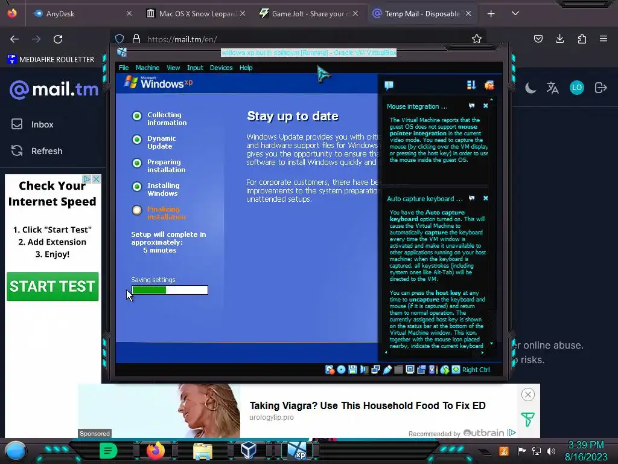Screen dimensions: 618x464
Task: Click the sort notifications icon in VirtualBox panel
Action: coord(471,85)
